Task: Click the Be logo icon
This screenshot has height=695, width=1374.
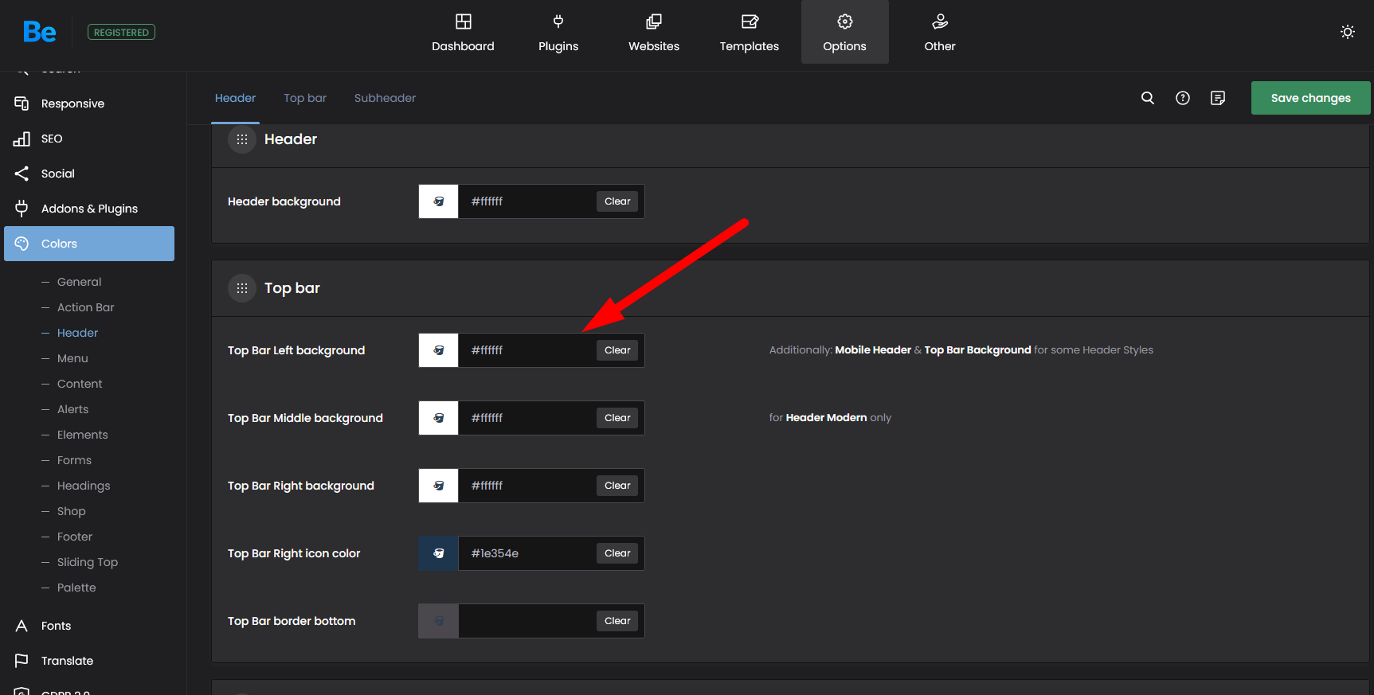Action: 39,32
